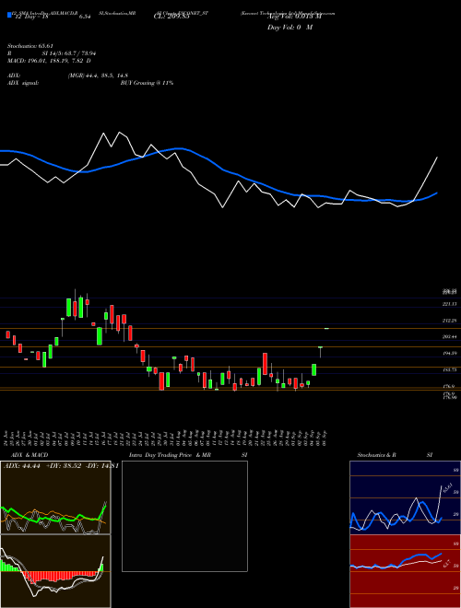Click the red RSI chart panel
The width and height of the screenshot is (461, 608).
[405, 571]
